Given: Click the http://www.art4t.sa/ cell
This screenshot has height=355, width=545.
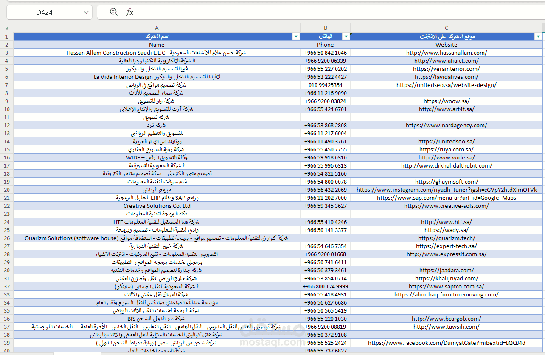Looking at the screenshot, I should point(447,109).
